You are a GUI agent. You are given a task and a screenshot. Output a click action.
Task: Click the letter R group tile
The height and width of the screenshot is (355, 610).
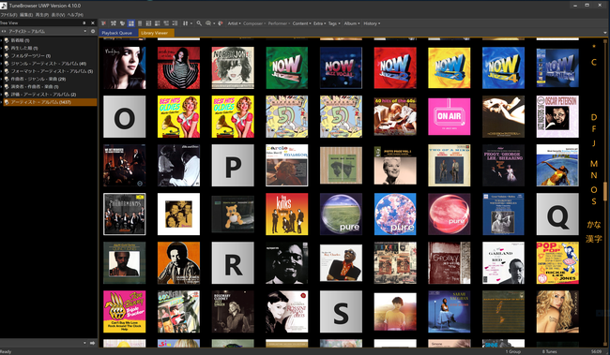pos(233,263)
